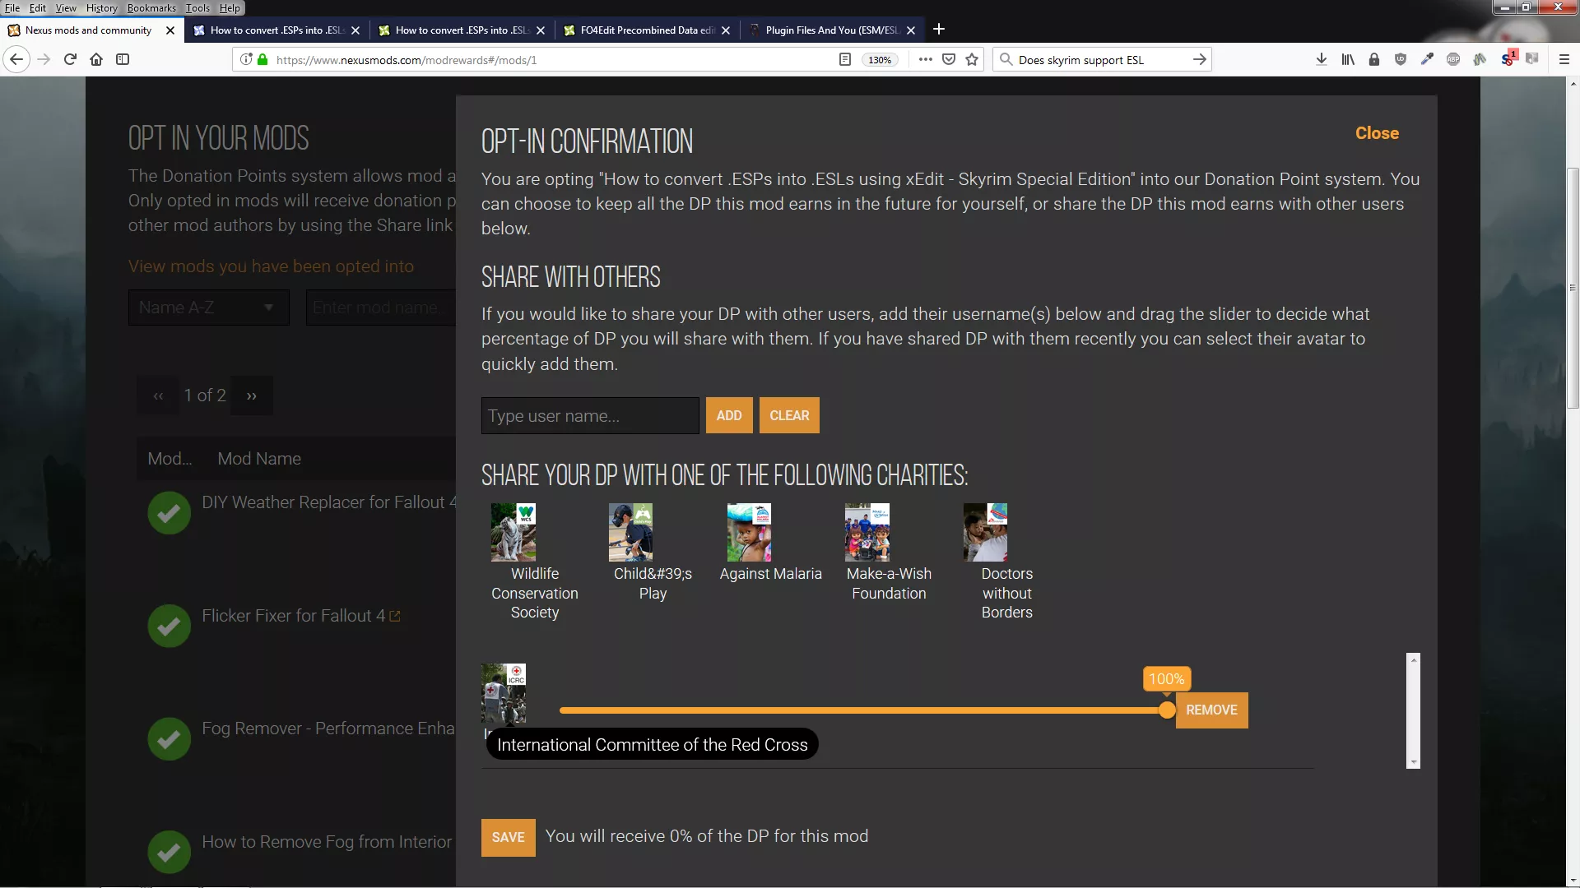Save the DP sharing settings
1580x888 pixels.
tap(508, 837)
